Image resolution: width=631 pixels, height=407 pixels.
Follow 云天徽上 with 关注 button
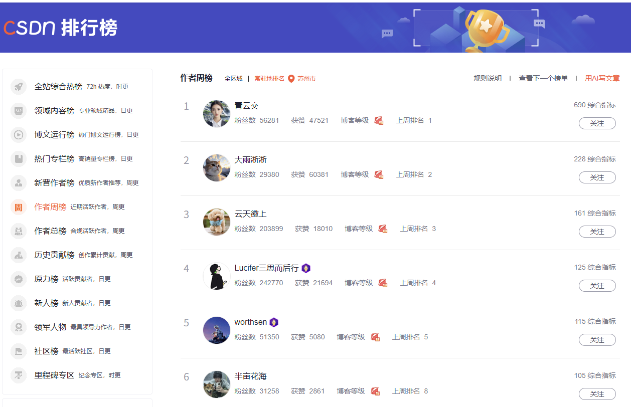[597, 232]
